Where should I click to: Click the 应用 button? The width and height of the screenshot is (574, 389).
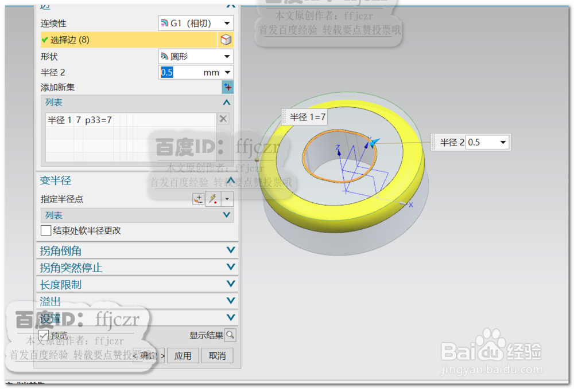[x=183, y=356]
